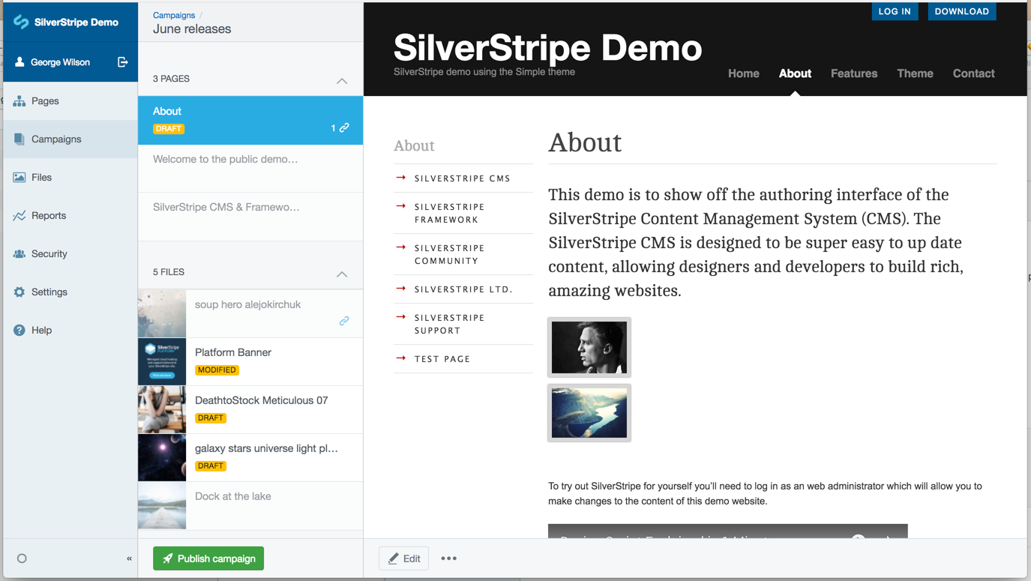Select Campaigns in the CMS menu
1031x581 pixels.
pyautogui.click(x=56, y=139)
